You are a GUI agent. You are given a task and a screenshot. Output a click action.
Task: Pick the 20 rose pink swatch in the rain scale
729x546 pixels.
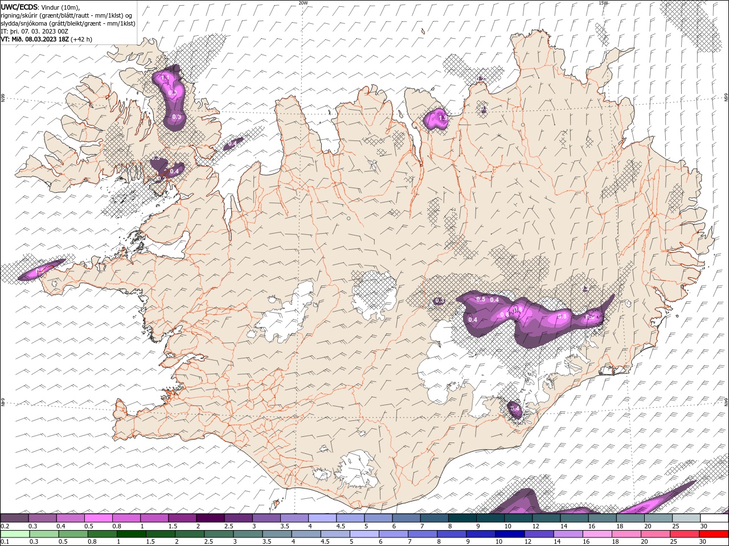coord(656,534)
